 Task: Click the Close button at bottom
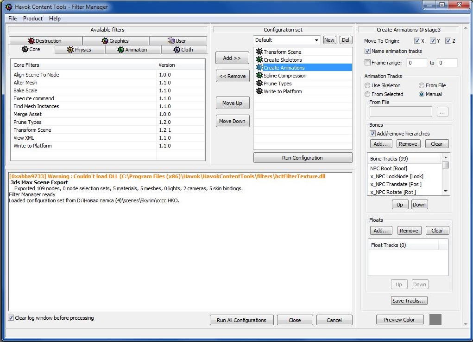coord(295,320)
